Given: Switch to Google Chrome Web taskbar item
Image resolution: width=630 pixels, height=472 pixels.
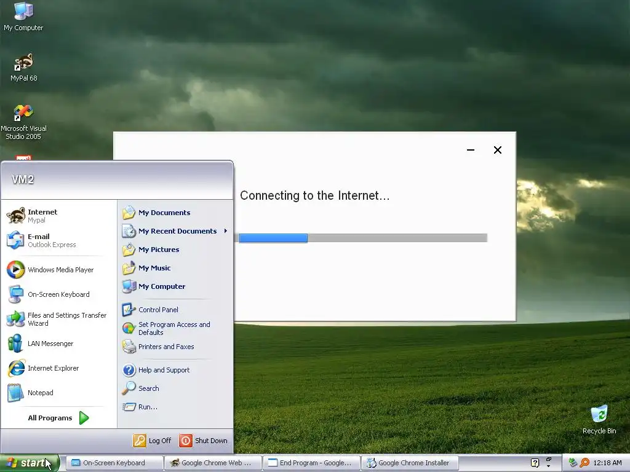Looking at the screenshot, I should 213,463.
